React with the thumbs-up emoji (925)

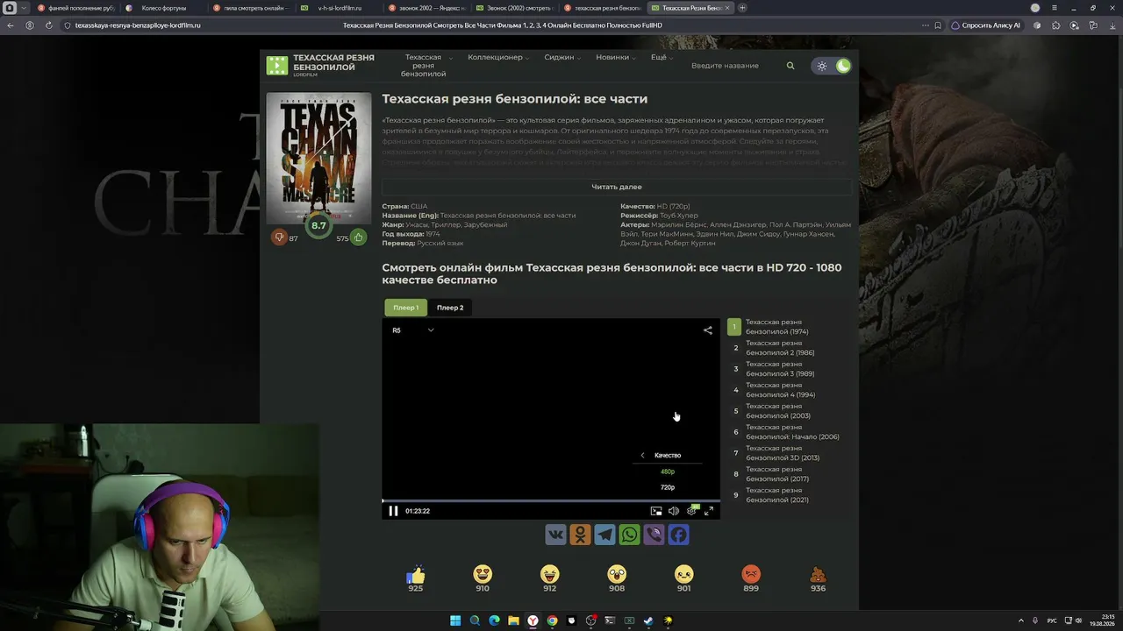(x=415, y=575)
